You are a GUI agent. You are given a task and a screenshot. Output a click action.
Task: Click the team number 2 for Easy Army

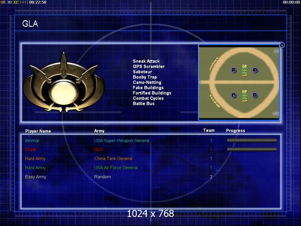[x=211, y=177]
